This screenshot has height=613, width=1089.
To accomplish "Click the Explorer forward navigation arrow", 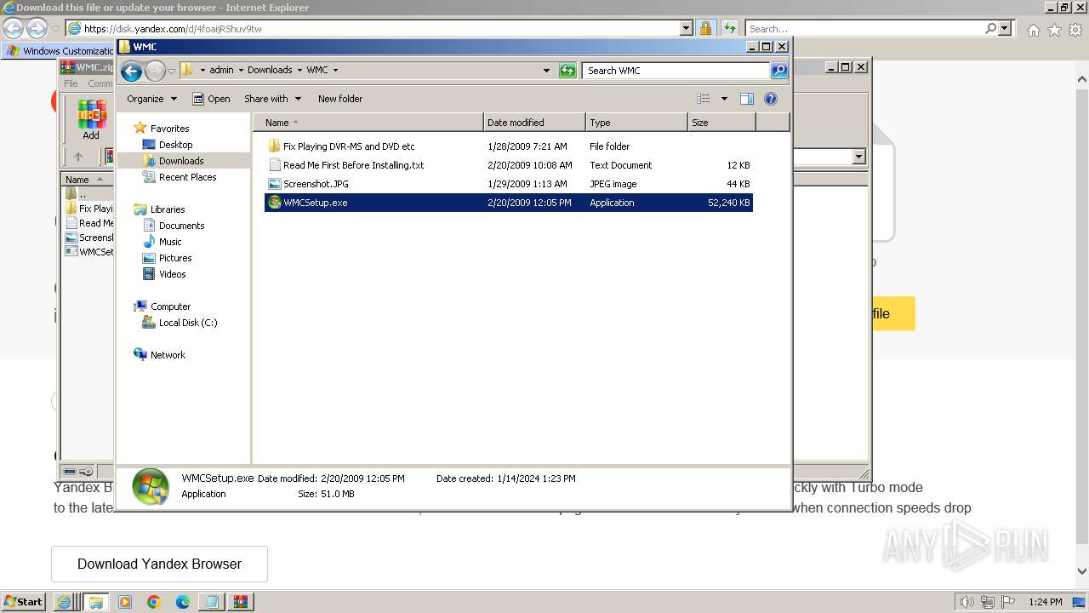I will click(x=155, y=71).
